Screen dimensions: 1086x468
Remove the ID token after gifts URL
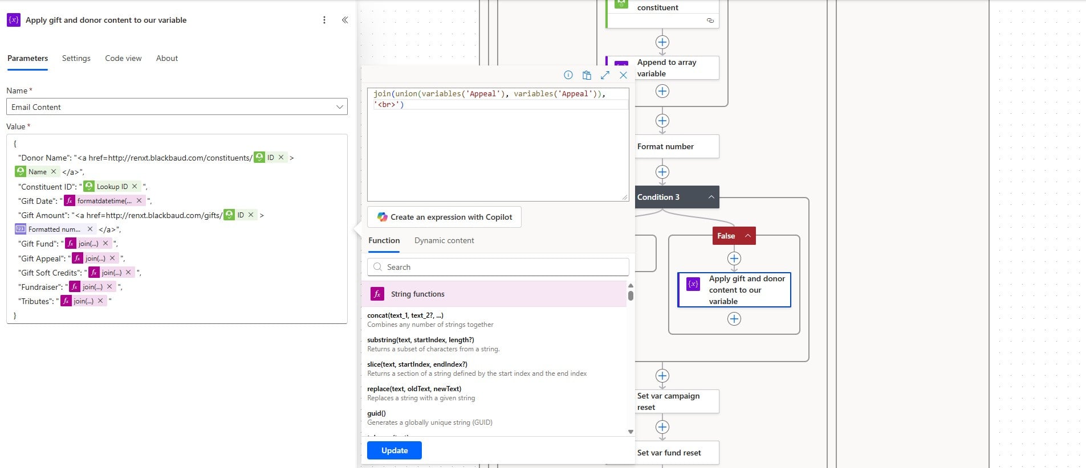click(251, 215)
